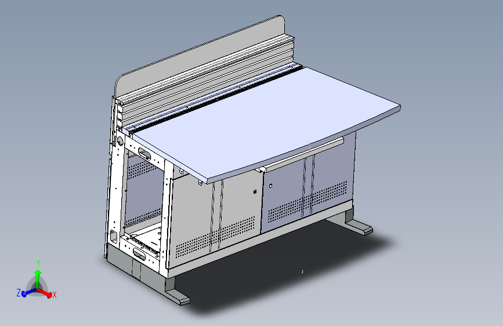Click the green Y axis of the orientation triad

tap(38, 280)
